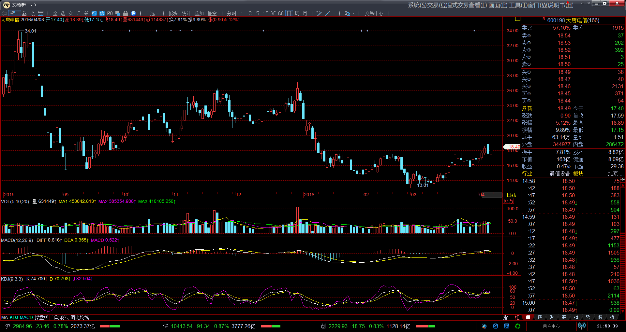The image size is (626, 332).
Task: Click the 04 month marker on timeline
Action: tap(482, 195)
